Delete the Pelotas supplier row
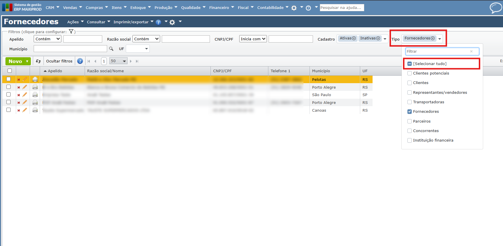 19,80
